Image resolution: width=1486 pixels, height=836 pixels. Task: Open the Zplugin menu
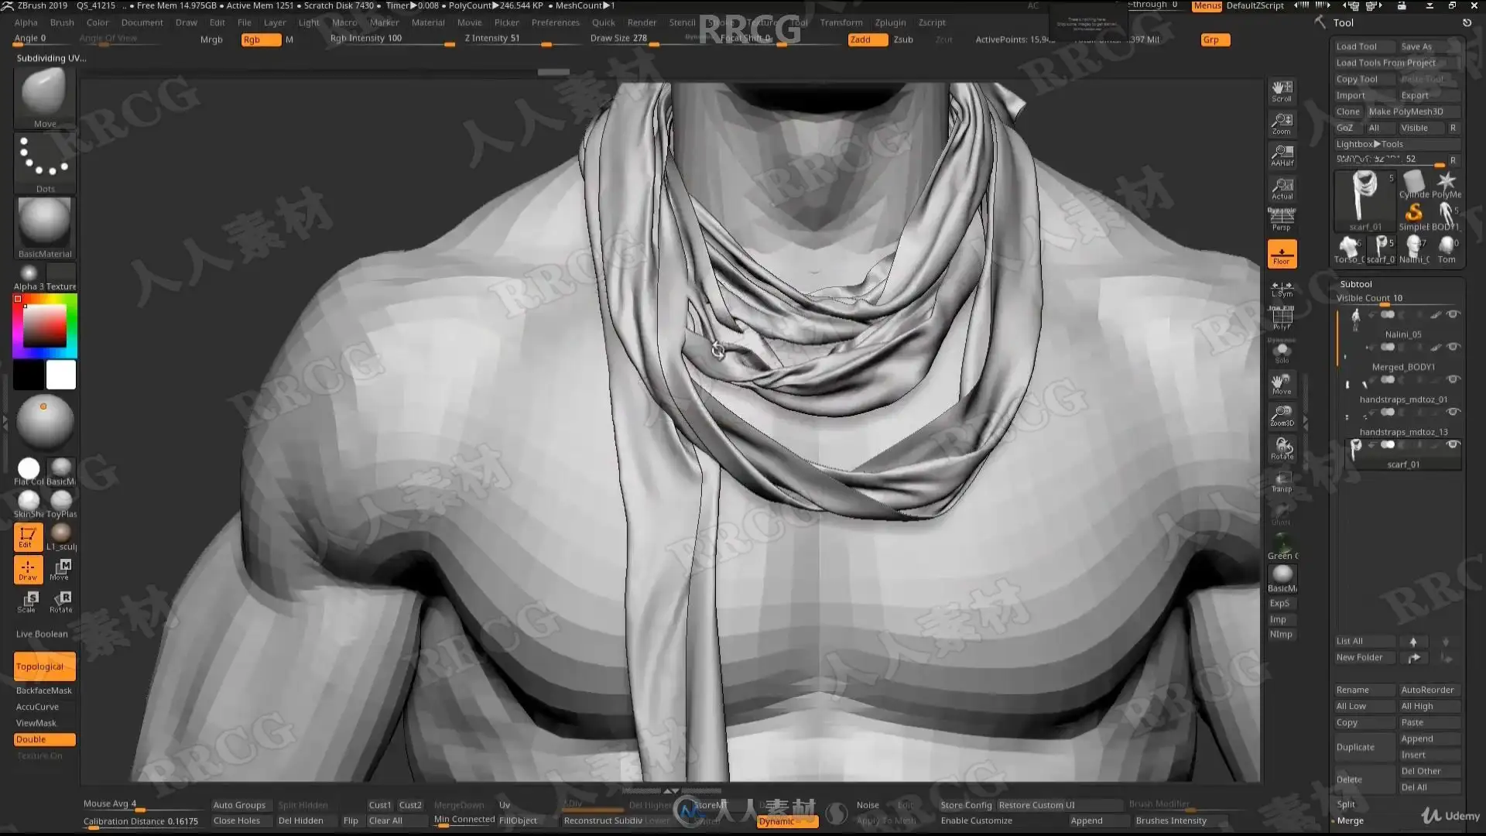click(890, 22)
